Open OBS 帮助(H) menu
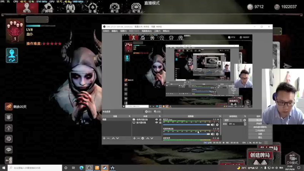This screenshot has height=171, width=304. tap(166, 31)
